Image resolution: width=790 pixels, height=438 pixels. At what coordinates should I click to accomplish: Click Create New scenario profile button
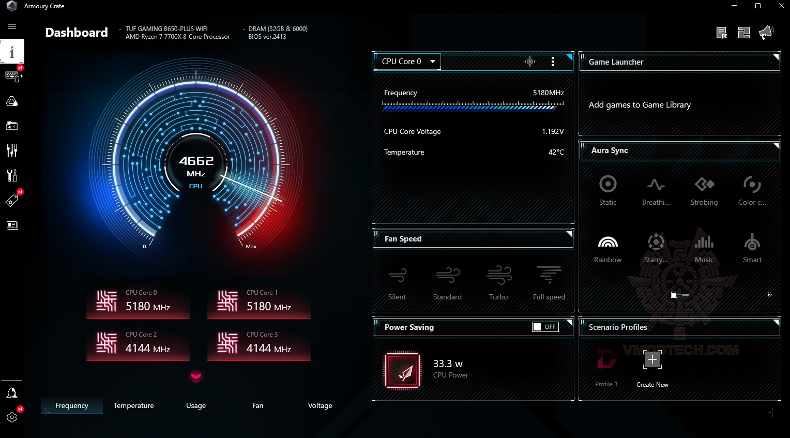click(x=652, y=369)
